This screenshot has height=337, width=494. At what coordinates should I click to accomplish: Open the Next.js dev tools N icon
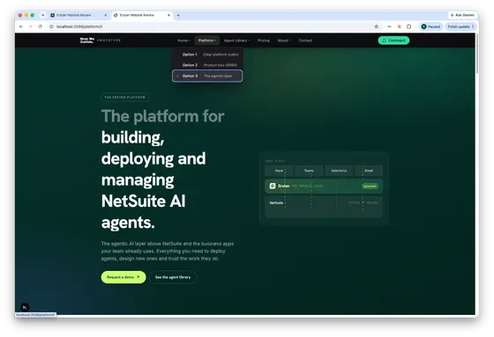point(25,307)
